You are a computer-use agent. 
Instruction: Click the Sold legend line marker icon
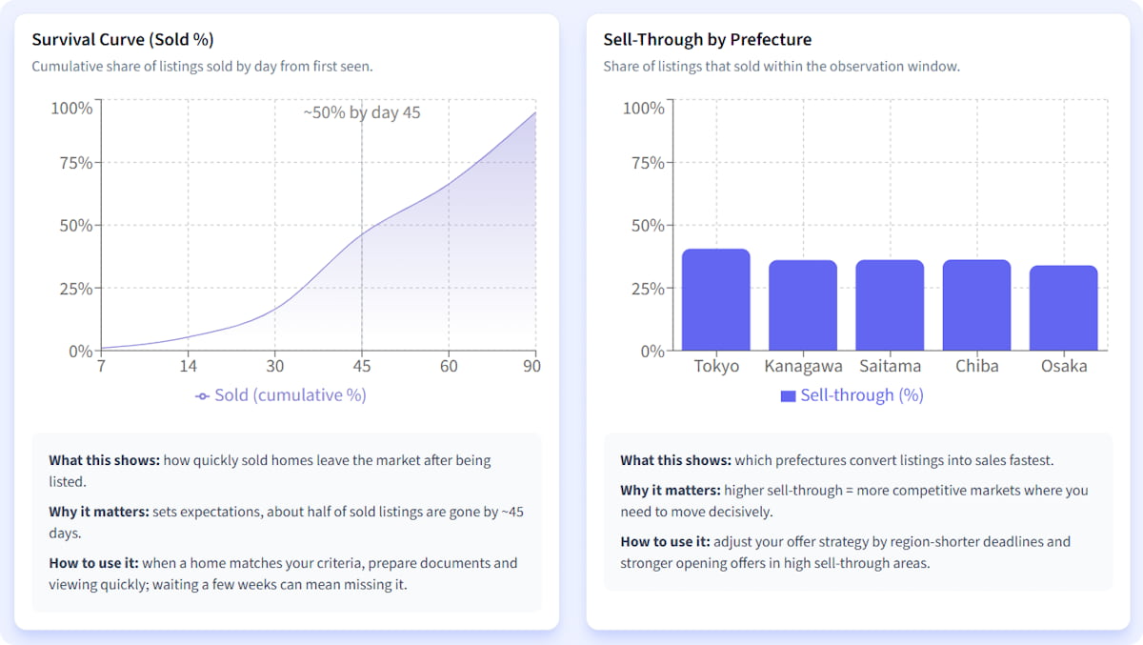click(202, 395)
